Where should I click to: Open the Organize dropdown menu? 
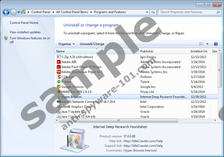tap(66, 44)
